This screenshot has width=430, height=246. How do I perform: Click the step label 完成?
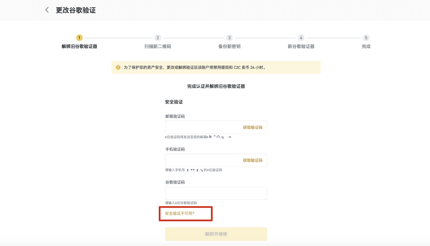tap(366, 46)
